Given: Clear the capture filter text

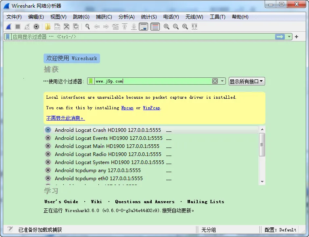Looking at the screenshot, I should pos(215,81).
